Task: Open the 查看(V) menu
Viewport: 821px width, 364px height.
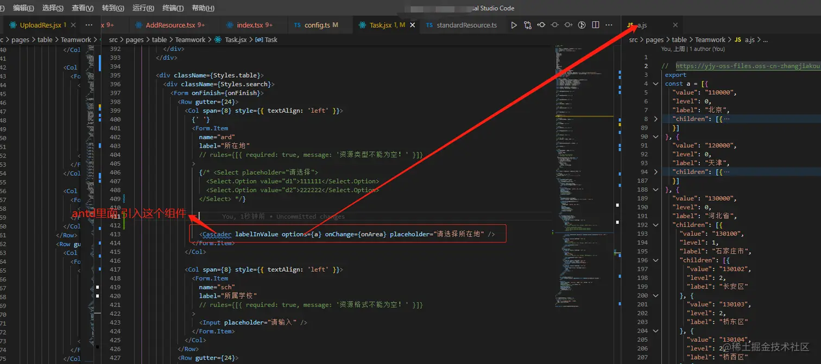Action: click(x=83, y=8)
